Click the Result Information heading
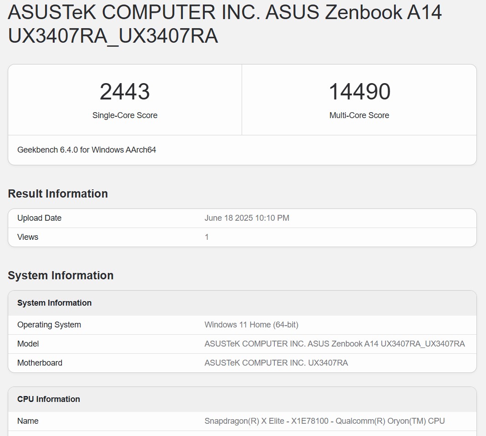Screen dimensions: 486x436 coord(58,193)
